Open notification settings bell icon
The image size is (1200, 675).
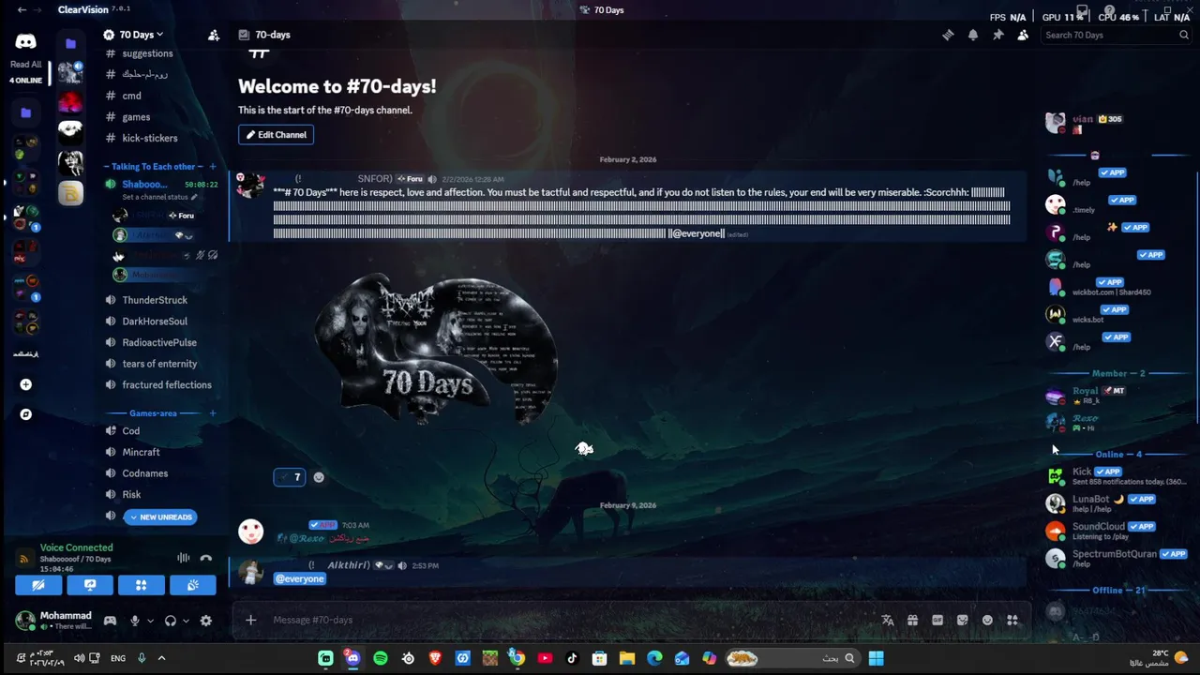[973, 35]
